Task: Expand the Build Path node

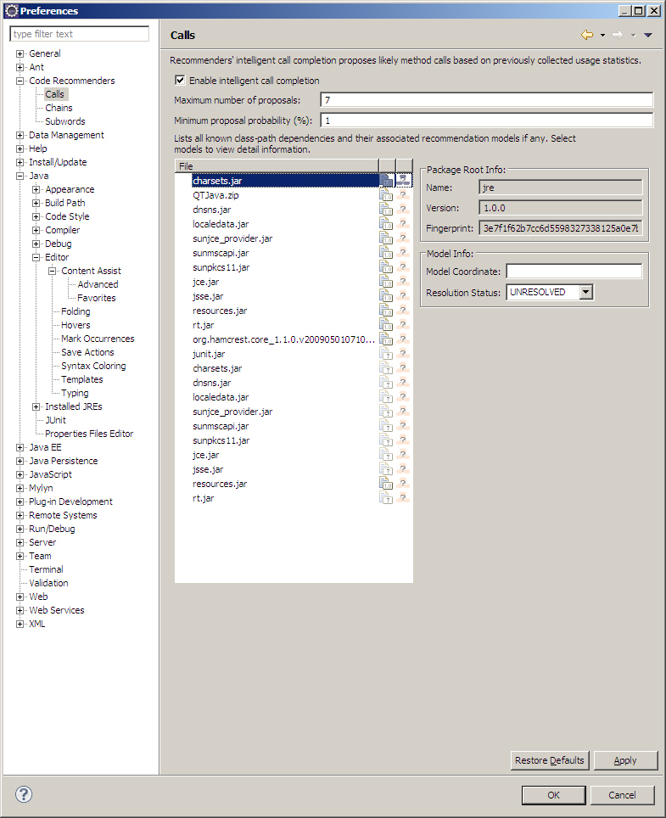Action: (x=36, y=203)
